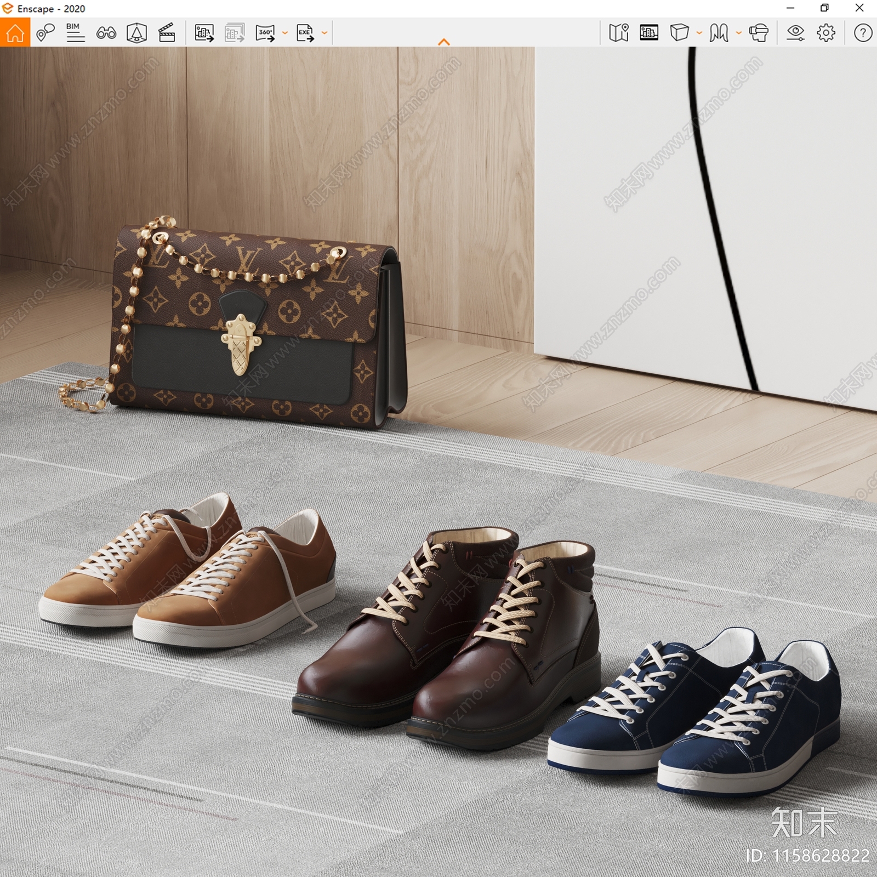Image resolution: width=877 pixels, height=877 pixels.
Task: Open the mini map icon
Action: (619, 33)
